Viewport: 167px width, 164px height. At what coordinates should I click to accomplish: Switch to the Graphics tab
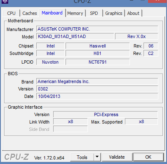[114, 13]
